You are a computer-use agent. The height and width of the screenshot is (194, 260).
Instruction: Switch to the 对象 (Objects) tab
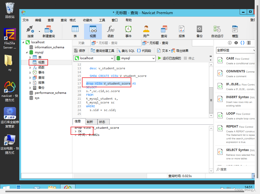pos(82,43)
